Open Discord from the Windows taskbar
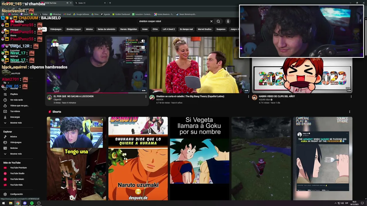The height and width of the screenshot is (206, 367). [25, 203]
